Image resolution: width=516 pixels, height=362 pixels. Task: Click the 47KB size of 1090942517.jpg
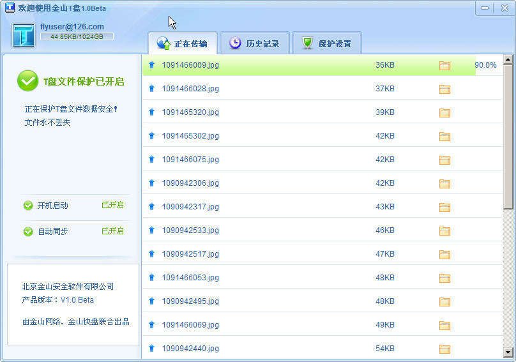[x=384, y=254]
